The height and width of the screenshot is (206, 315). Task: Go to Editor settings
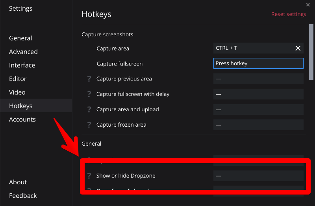point(18,79)
